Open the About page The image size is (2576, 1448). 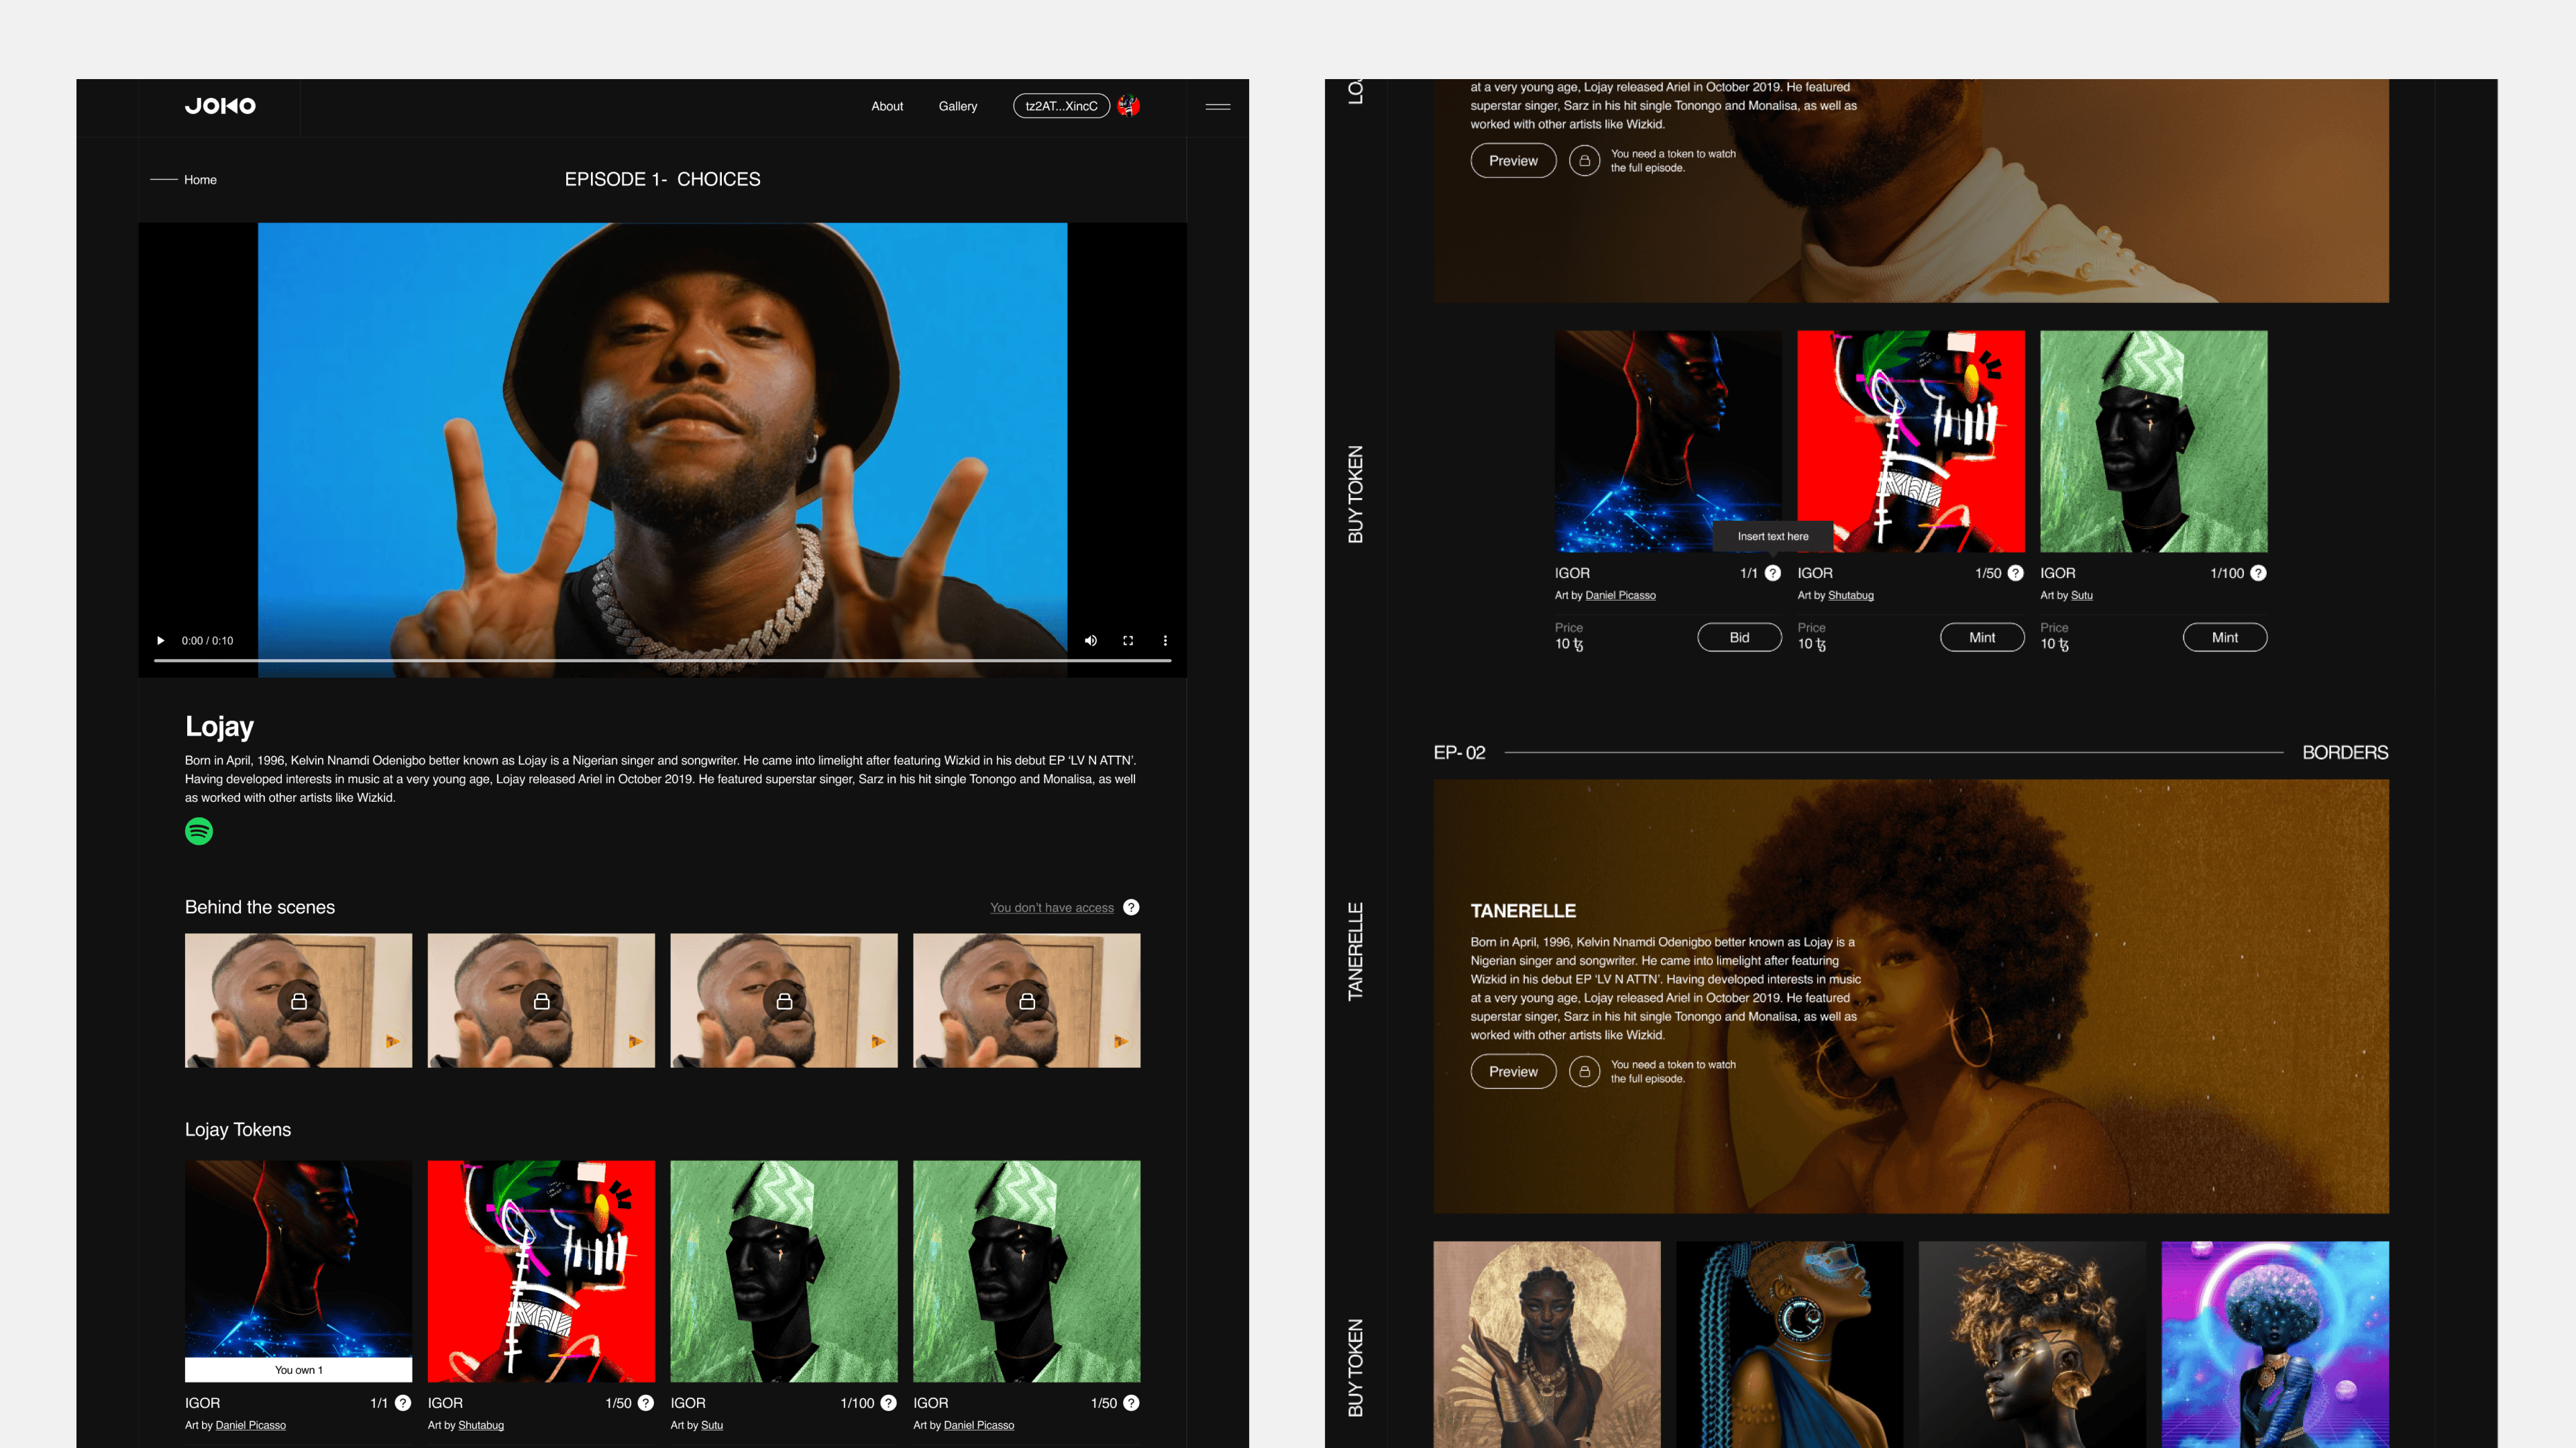click(886, 106)
